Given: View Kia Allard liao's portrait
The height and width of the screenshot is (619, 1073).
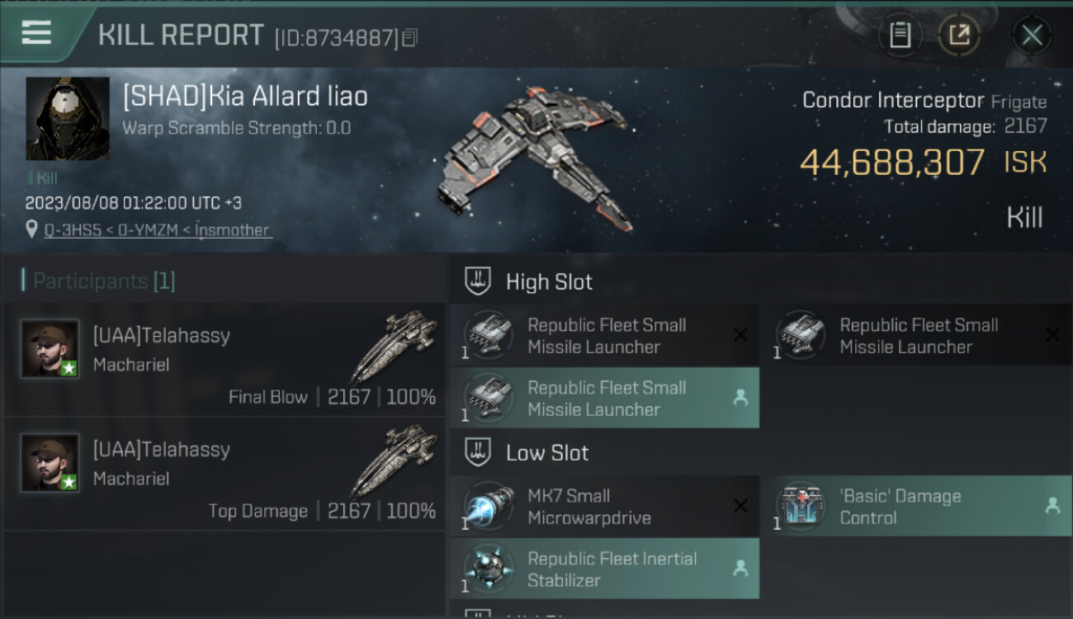Looking at the screenshot, I should pos(68,119).
